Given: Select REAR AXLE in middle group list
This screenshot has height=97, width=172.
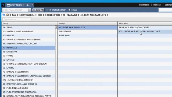Looking at the screenshot, I should click(x=88, y=36).
